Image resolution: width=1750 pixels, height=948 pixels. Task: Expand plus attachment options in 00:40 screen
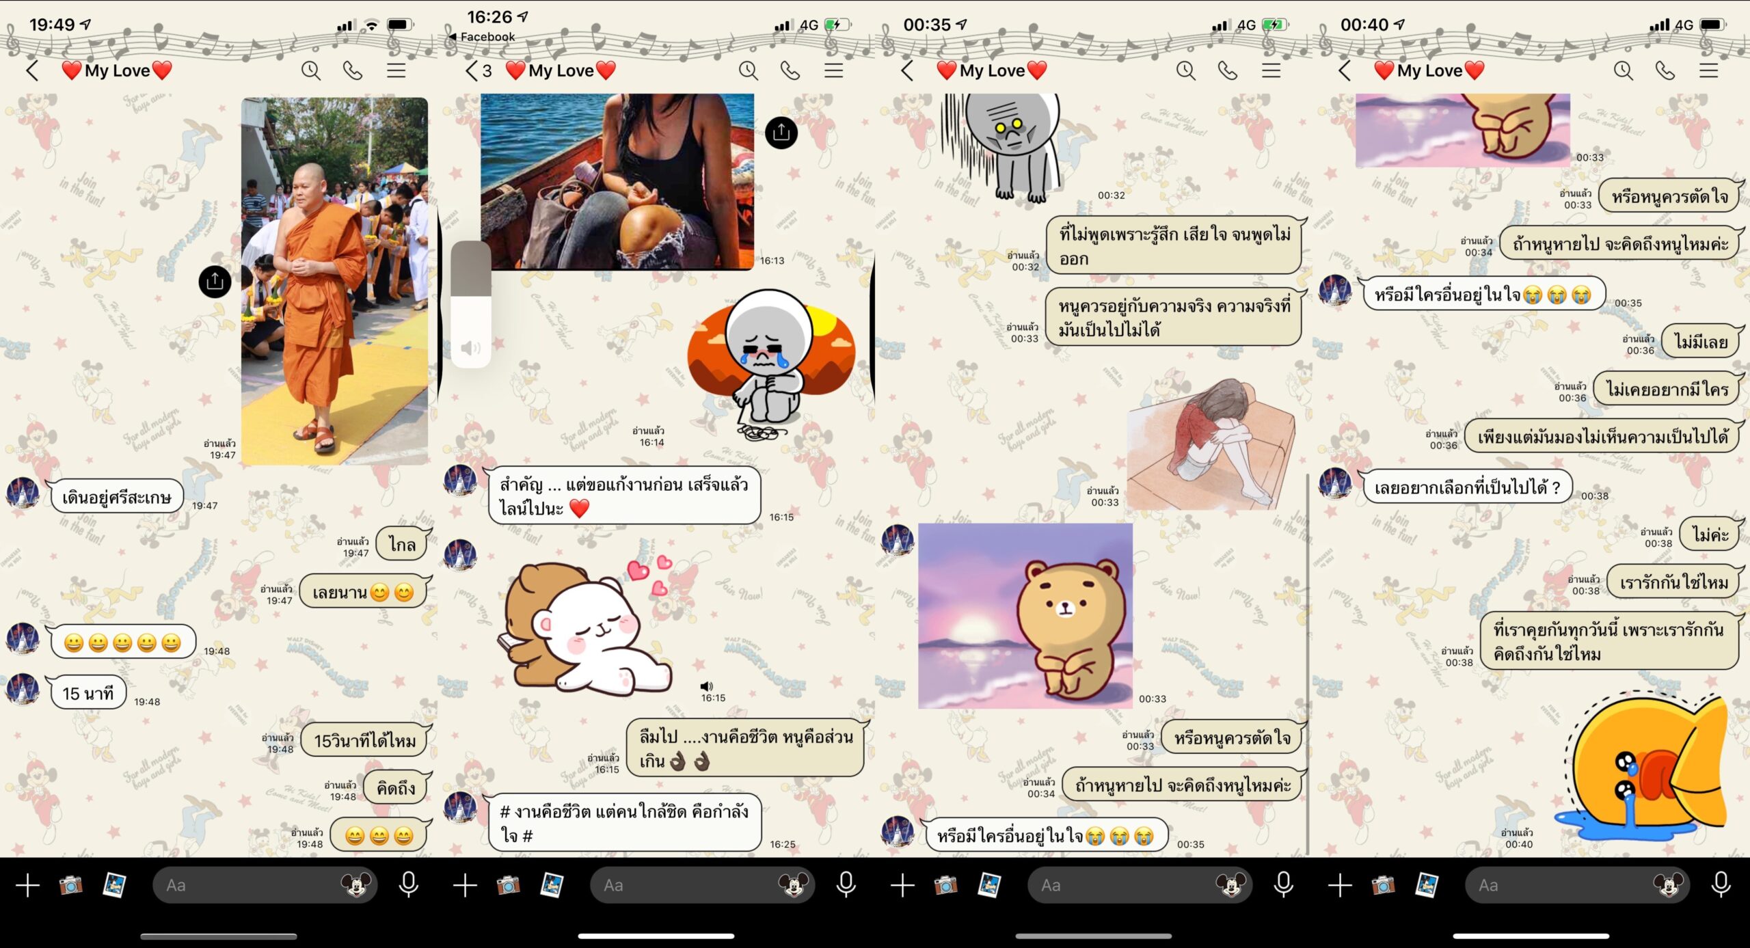tap(1340, 885)
